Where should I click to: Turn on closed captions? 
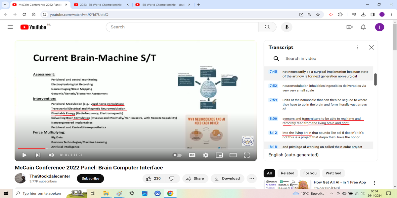192,155
